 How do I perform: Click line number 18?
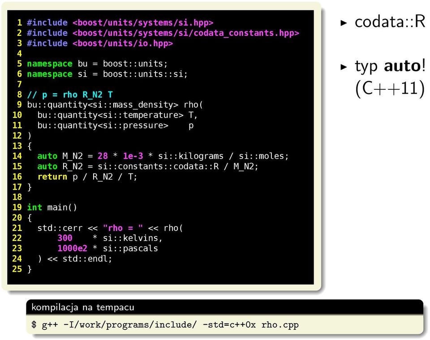point(17,196)
